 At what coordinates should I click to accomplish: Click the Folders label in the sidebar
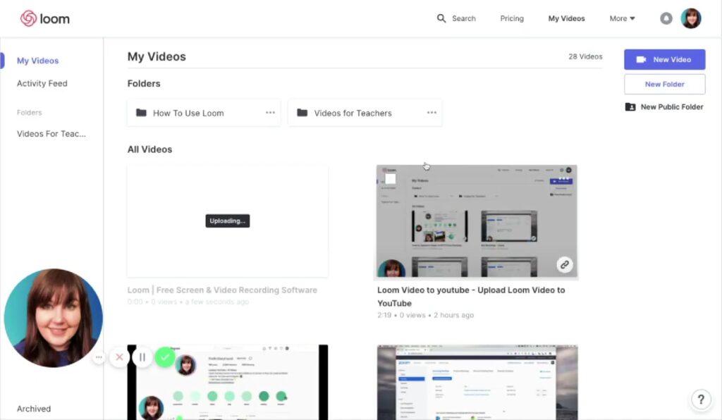click(29, 112)
